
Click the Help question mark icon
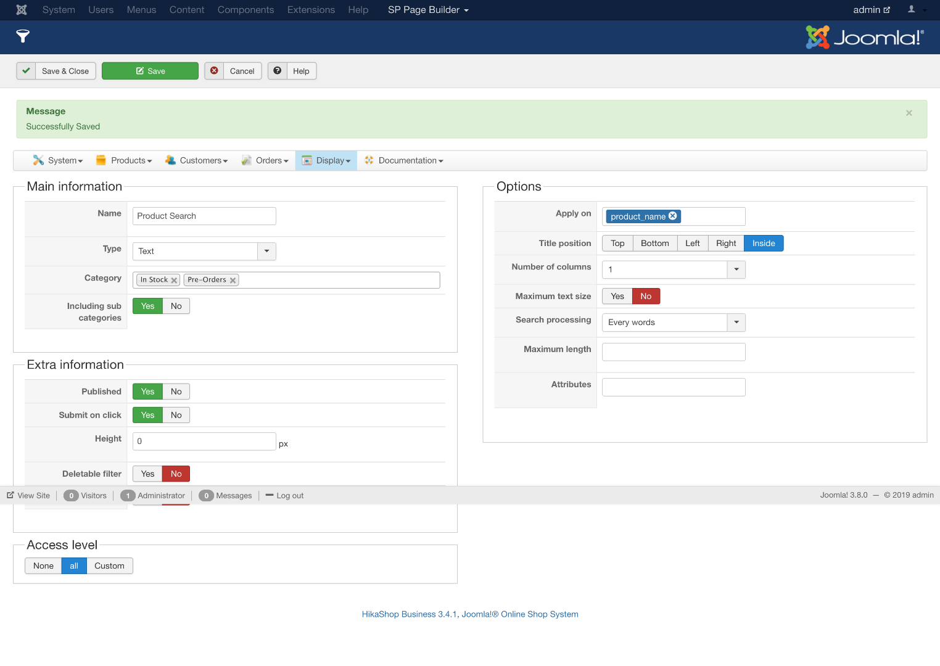coord(278,71)
